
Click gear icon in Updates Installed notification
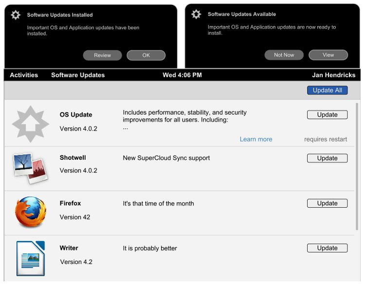[16, 15]
